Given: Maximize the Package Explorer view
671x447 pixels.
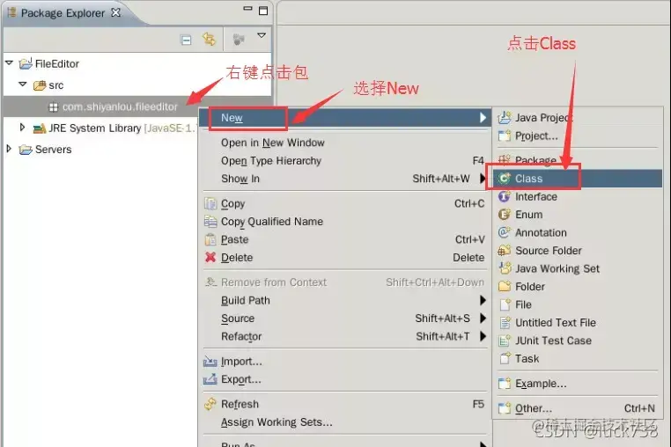Looking at the screenshot, I should 263,11.
